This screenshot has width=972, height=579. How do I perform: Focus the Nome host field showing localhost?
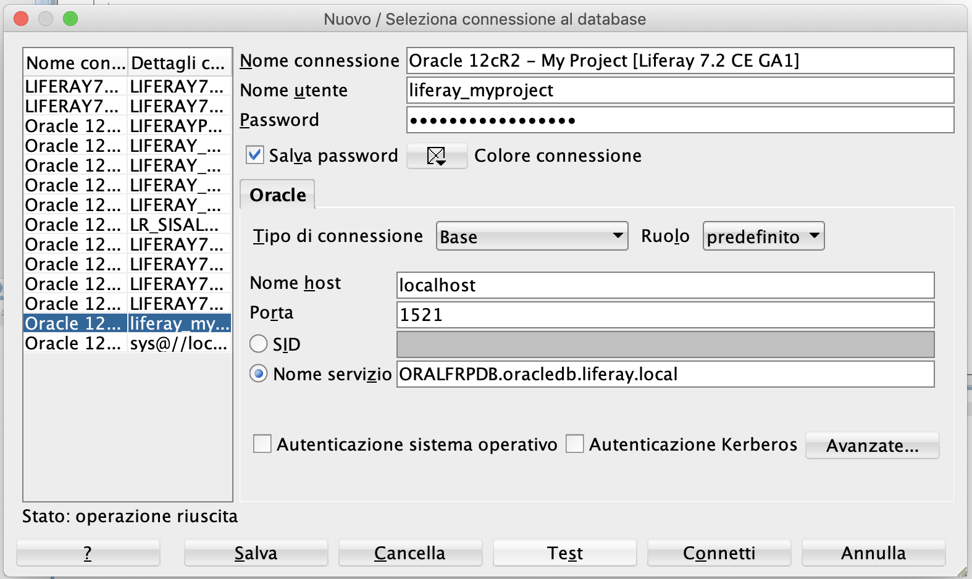(665, 285)
